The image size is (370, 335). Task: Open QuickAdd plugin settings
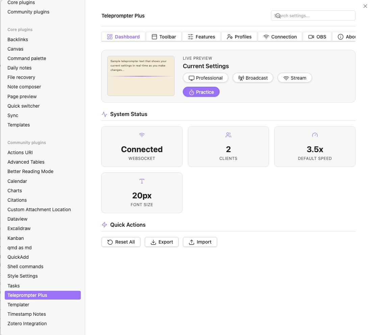18,257
